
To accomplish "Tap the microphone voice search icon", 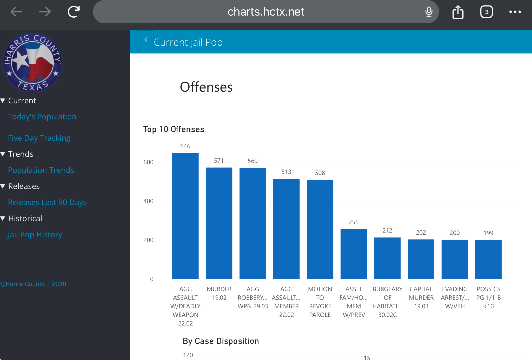I will (429, 12).
